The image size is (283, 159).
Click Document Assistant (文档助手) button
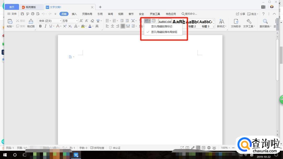click(x=236, y=24)
